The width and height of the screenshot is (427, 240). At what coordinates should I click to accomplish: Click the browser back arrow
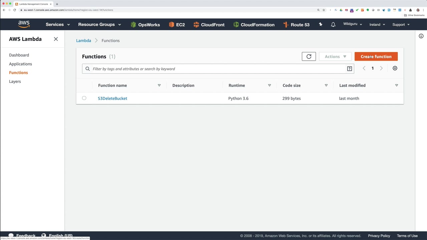tap(4, 10)
